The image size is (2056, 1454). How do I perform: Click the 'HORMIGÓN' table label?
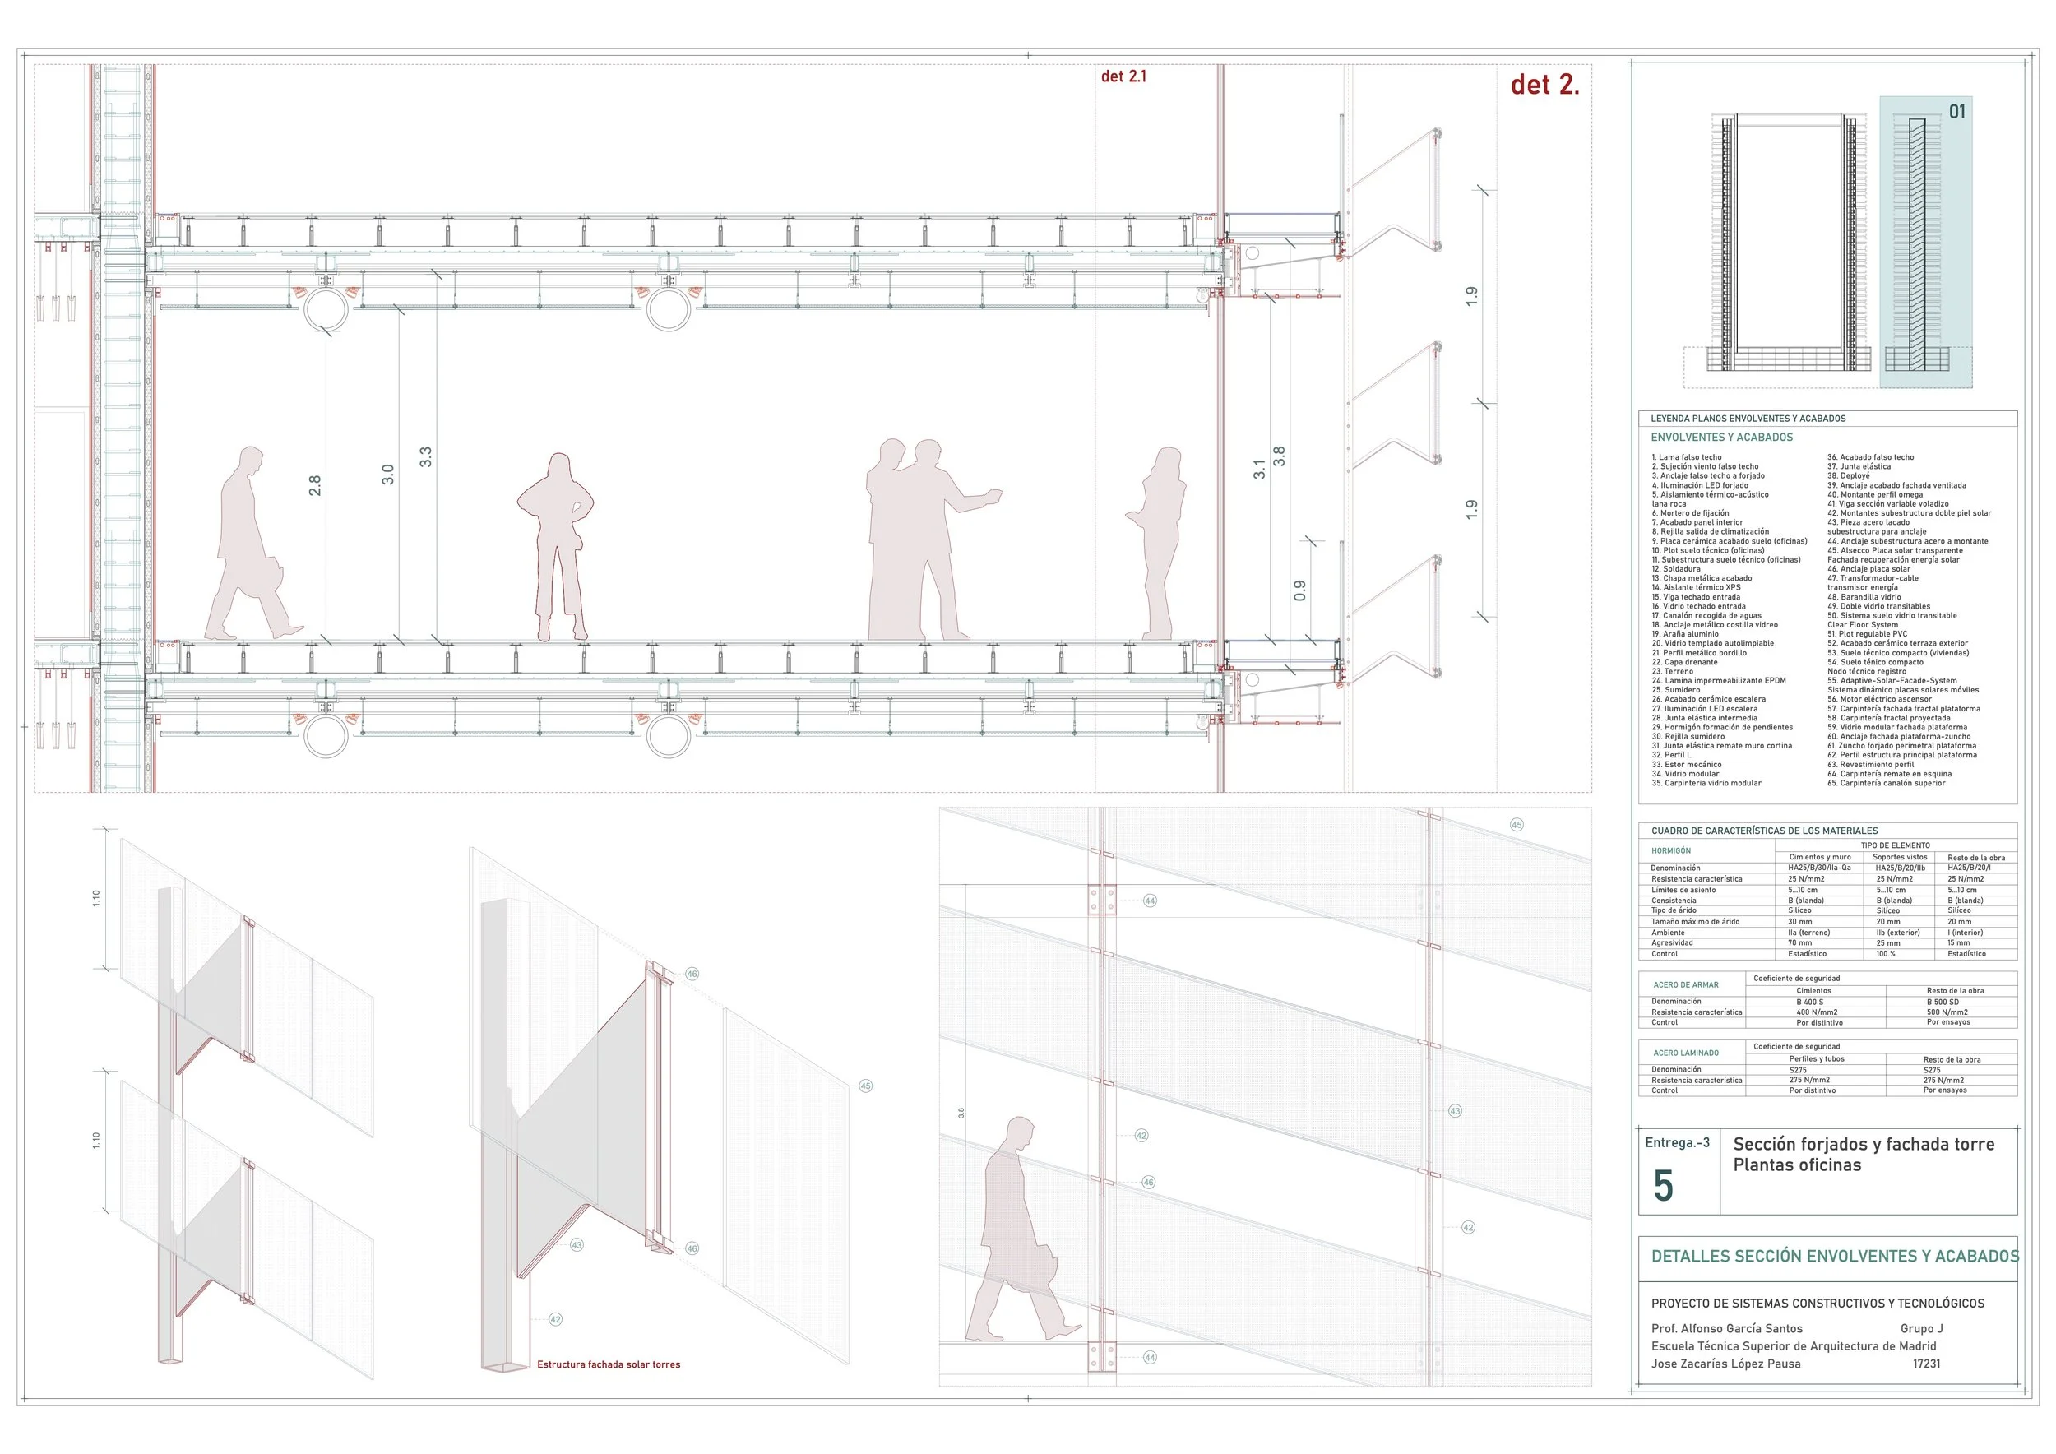(x=1671, y=850)
